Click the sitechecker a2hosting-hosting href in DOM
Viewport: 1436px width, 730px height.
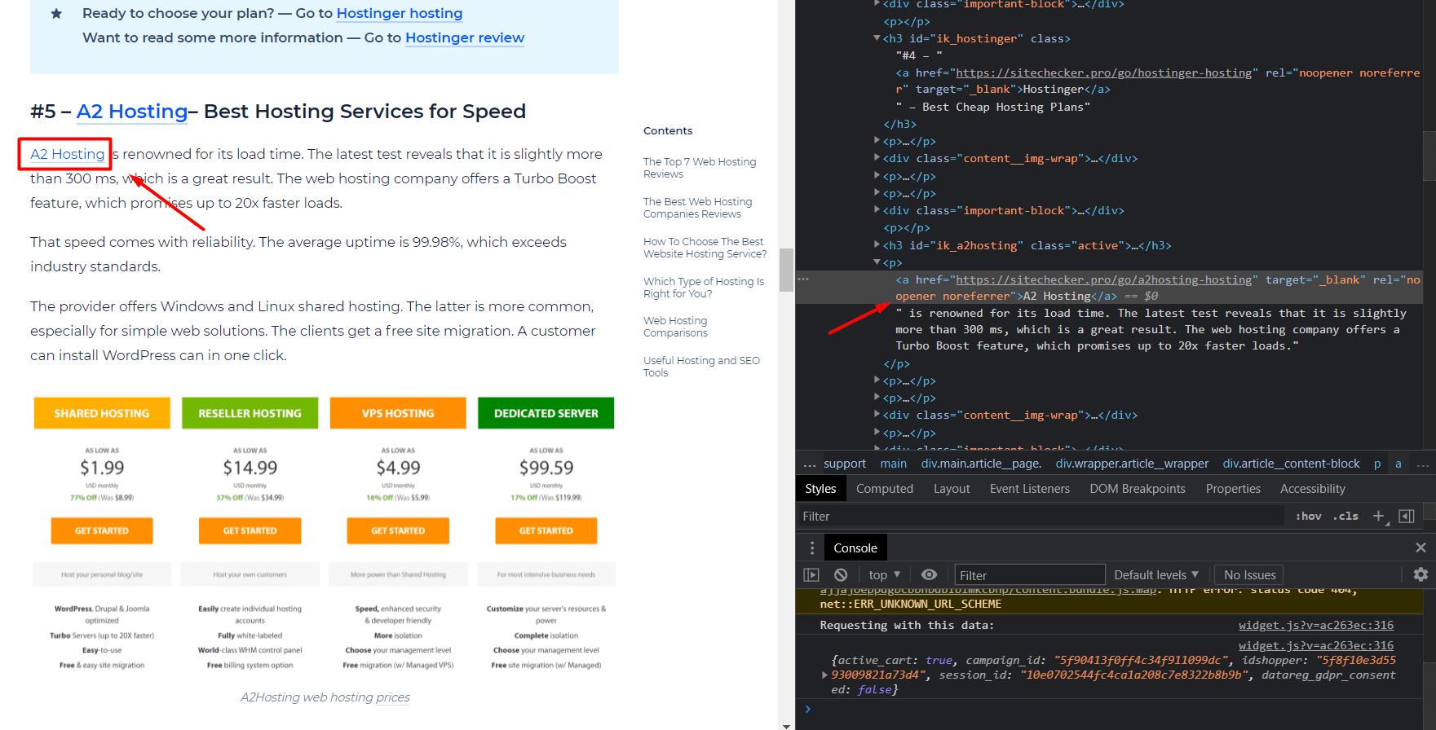[x=1103, y=279]
